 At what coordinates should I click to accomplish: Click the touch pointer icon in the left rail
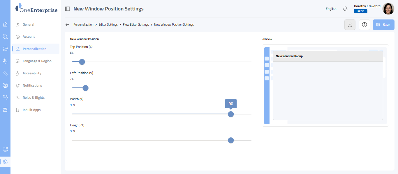(x=5, y=61)
